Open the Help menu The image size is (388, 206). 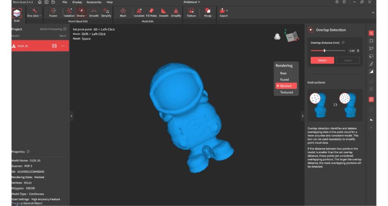click(110, 2)
